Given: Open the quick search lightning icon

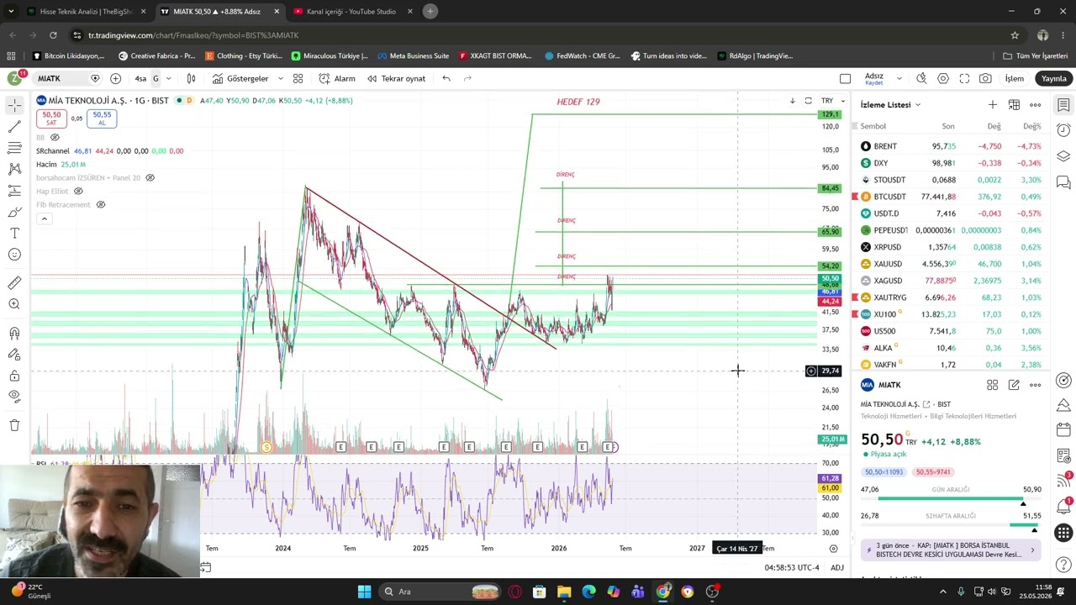Looking at the screenshot, I should [921, 78].
